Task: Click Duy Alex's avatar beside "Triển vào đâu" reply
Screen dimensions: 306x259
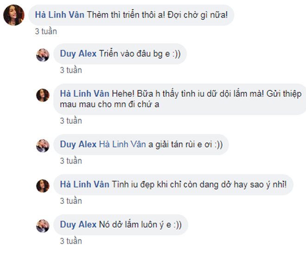Action: tap(43, 55)
